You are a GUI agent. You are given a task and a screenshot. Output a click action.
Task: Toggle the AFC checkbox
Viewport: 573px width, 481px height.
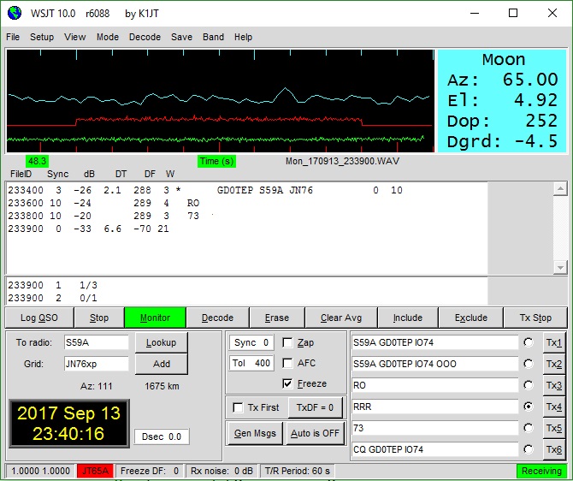pos(288,363)
